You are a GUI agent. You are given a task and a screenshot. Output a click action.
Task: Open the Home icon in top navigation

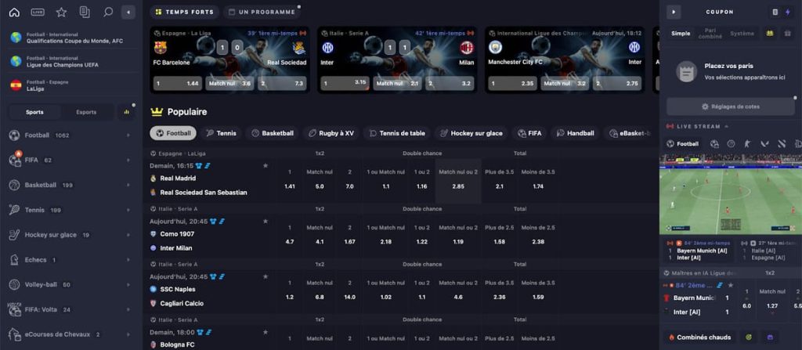click(x=14, y=13)
